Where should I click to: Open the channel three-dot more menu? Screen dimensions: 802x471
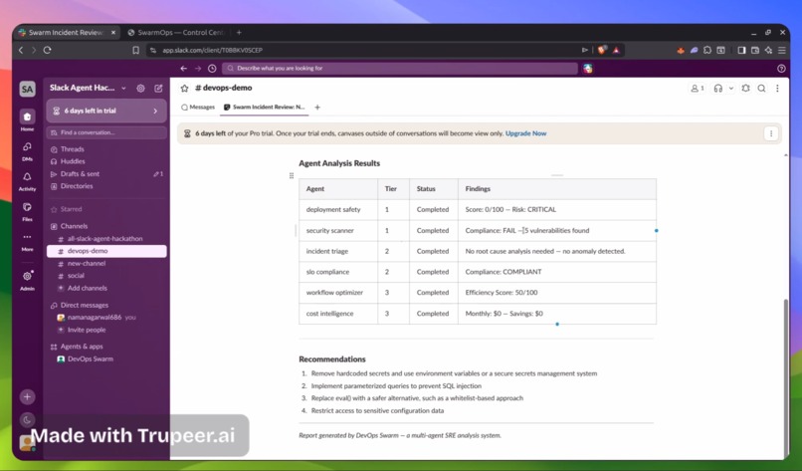[x=777, y=89]
